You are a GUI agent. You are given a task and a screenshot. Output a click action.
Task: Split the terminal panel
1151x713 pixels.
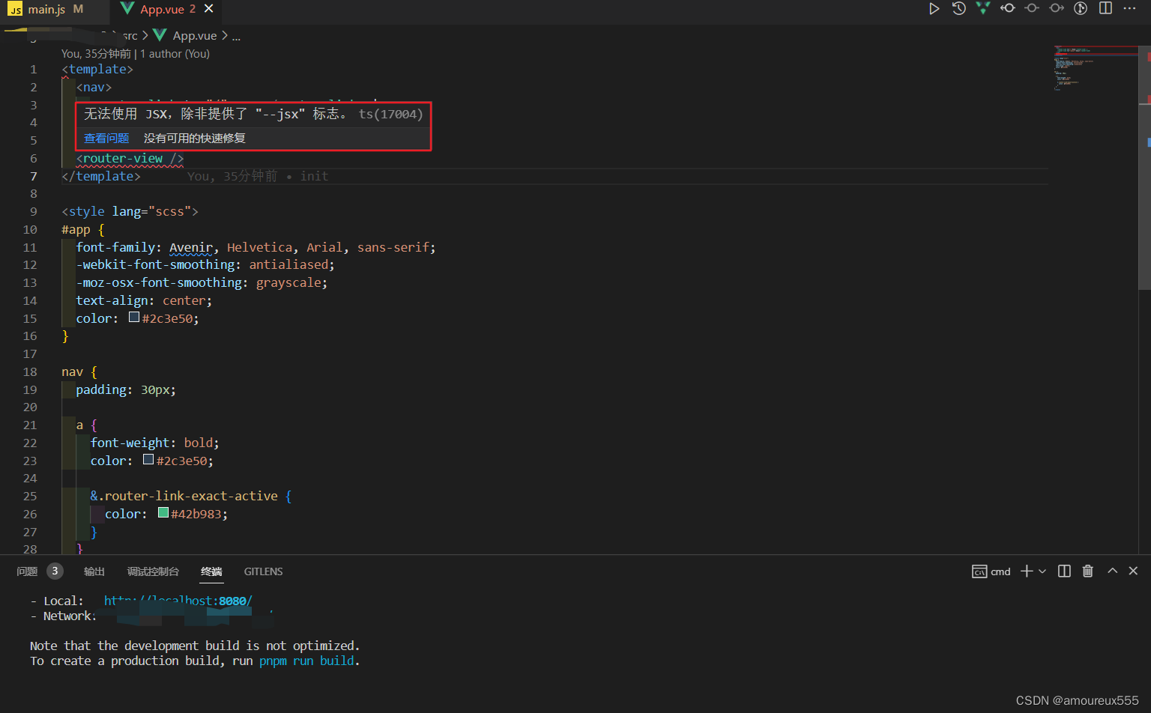point(1064,571)
